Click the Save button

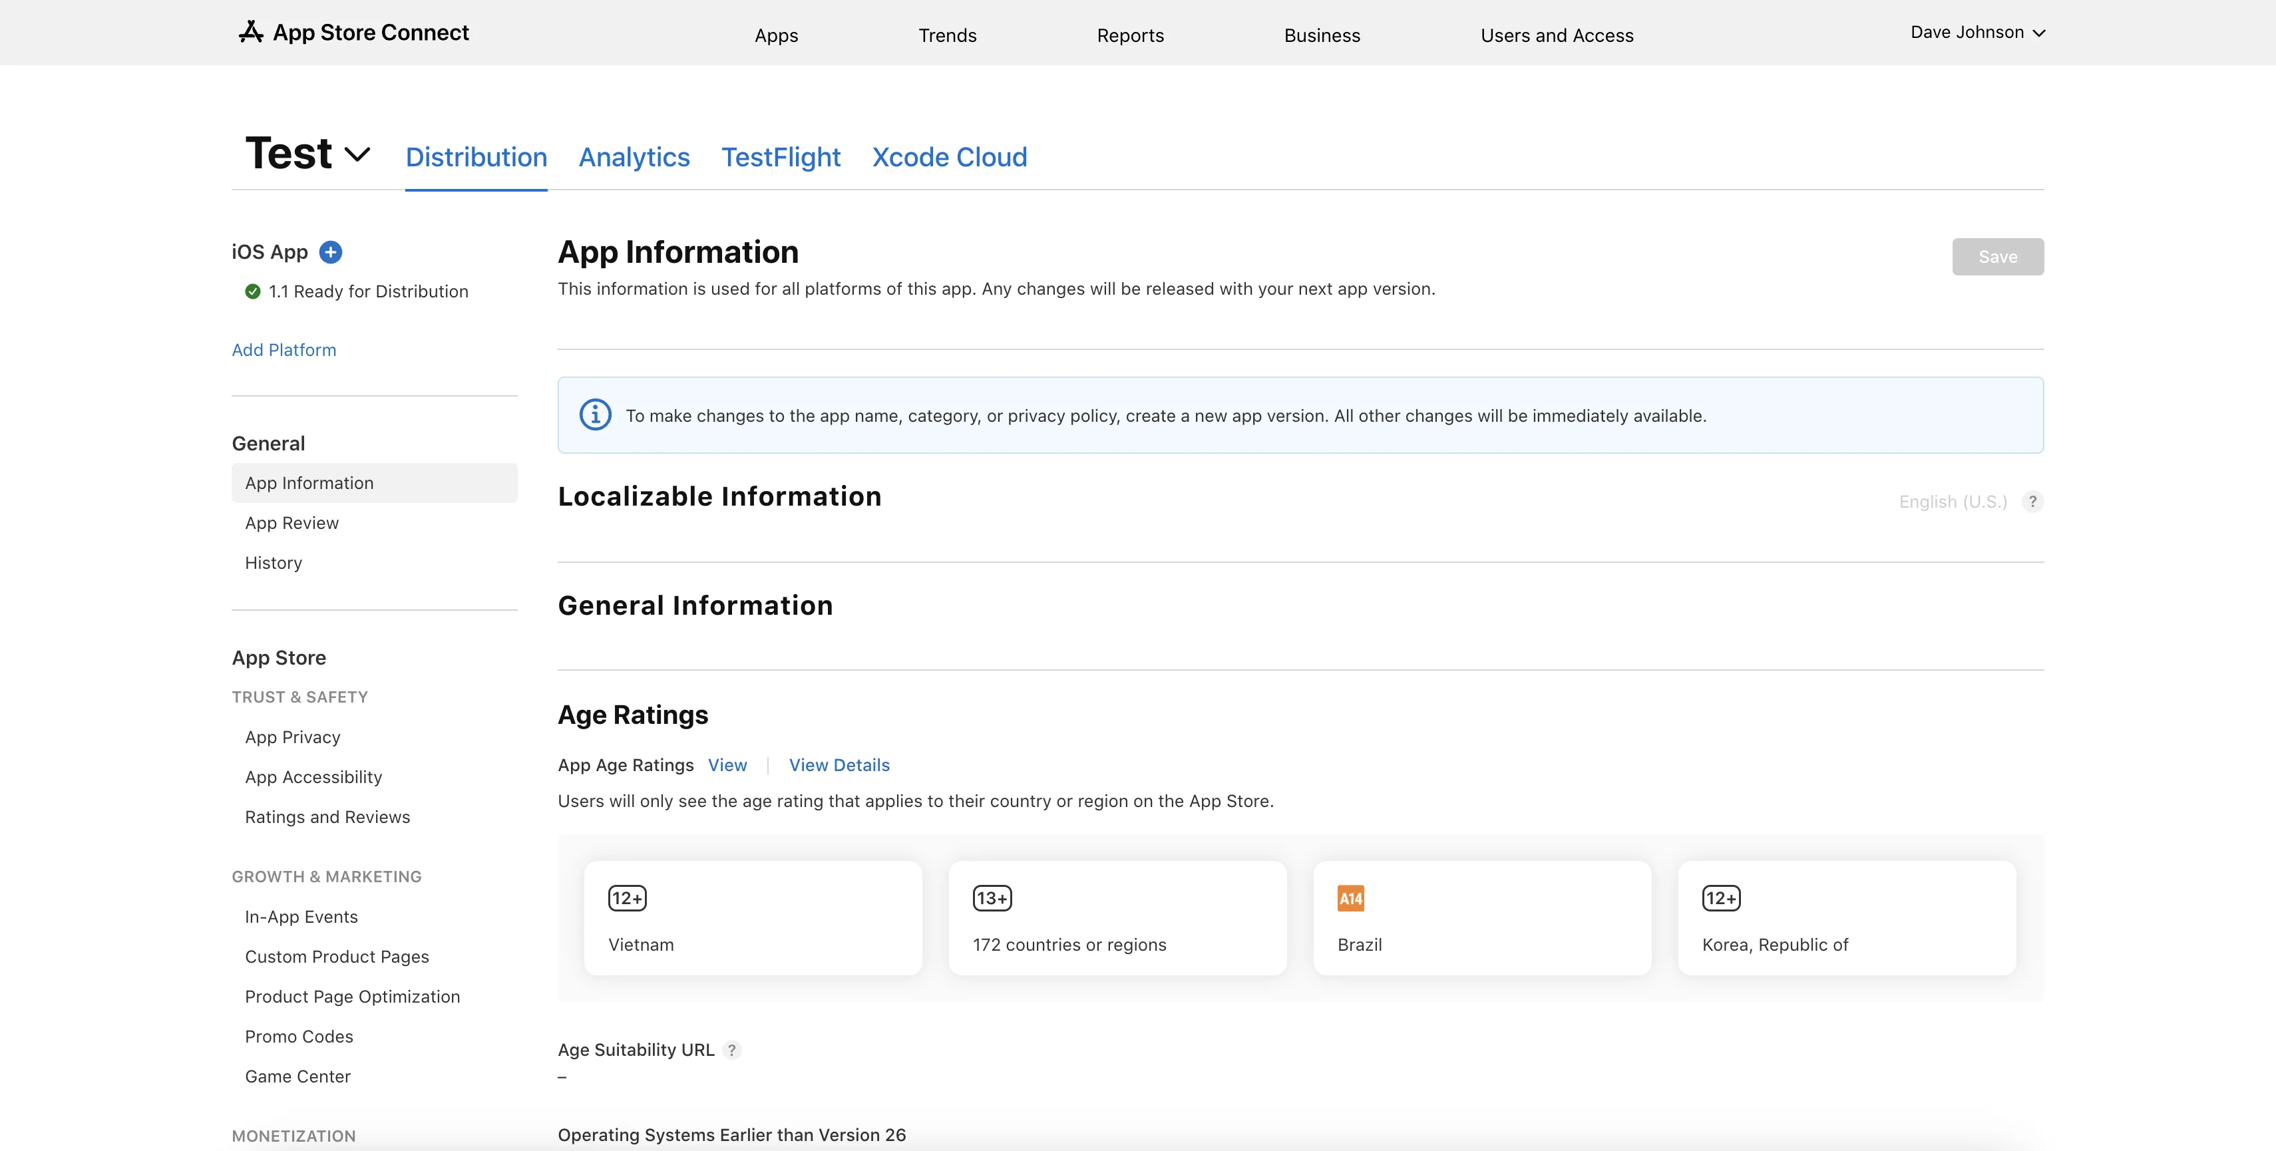coord(1998,256)
